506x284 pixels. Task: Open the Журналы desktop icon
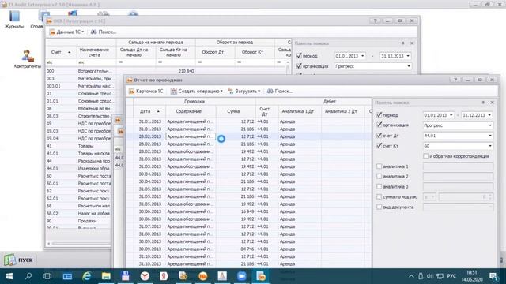point(14,19)
